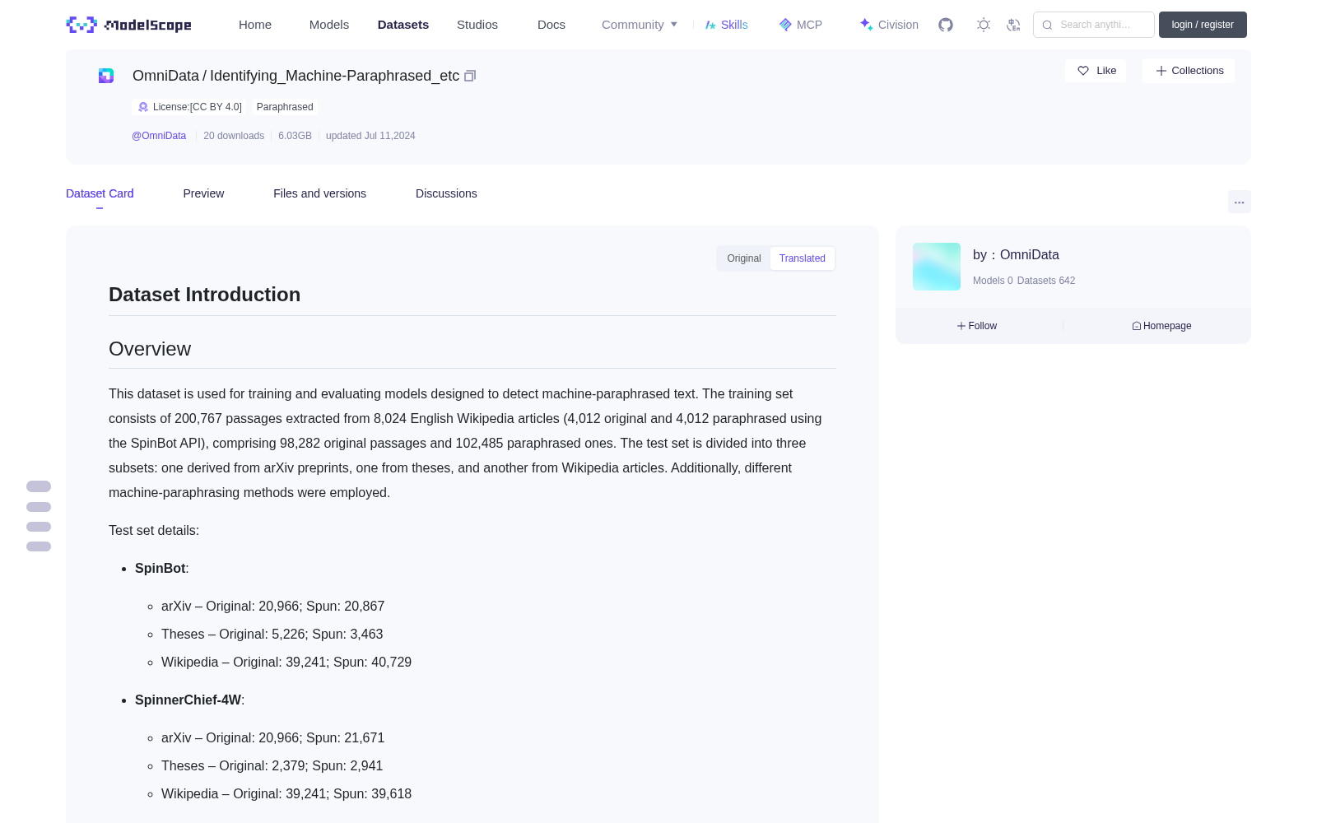The height and width of the screenshot is (823, 1317).
Task: Click the '6.03GB' size text
Action: tap(295, 136)
